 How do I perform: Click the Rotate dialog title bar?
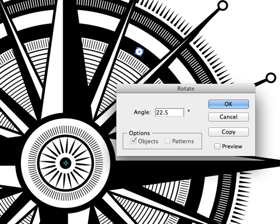click(186, 88)
